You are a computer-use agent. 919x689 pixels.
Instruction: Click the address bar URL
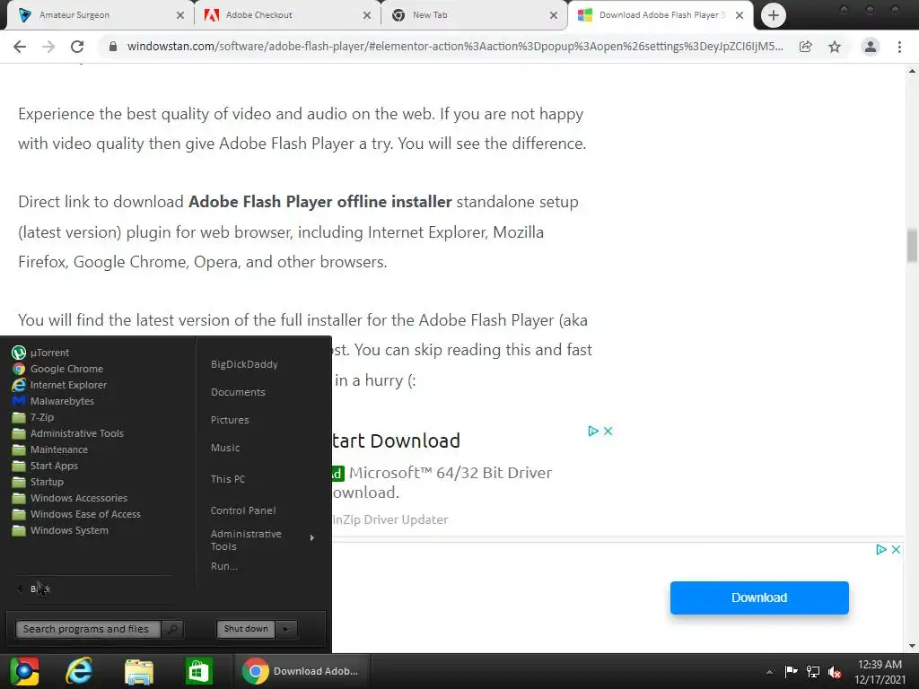coord(454,47)
